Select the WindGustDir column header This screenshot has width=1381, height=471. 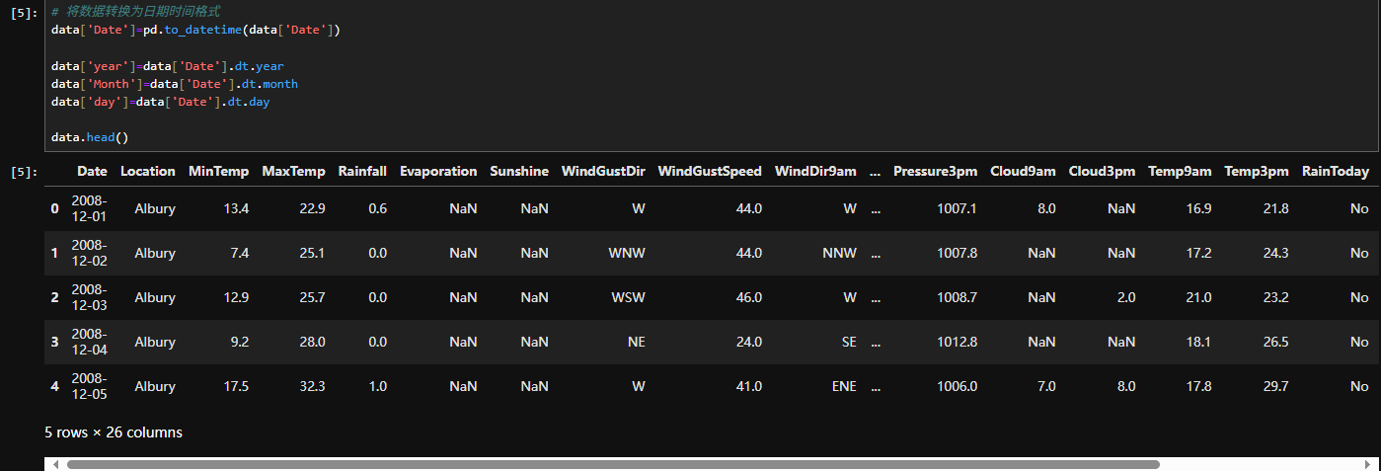603,171
